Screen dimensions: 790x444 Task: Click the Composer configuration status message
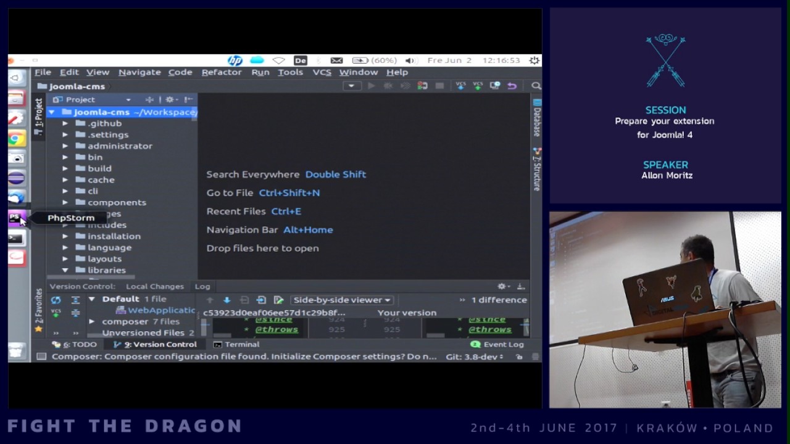point(244,356)
